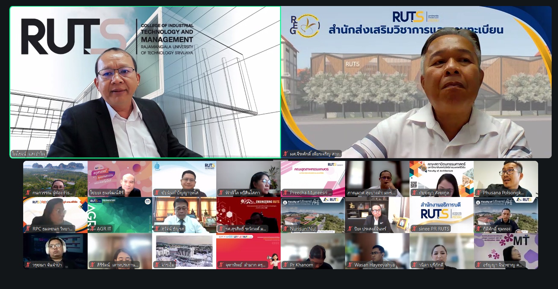This screenshot has height=289, width=558.
Task: Select the large ผศ.จีระศักดิ์ เพียรเจริญ video panel
Action: pyautogui.click(x=416, y=82)
